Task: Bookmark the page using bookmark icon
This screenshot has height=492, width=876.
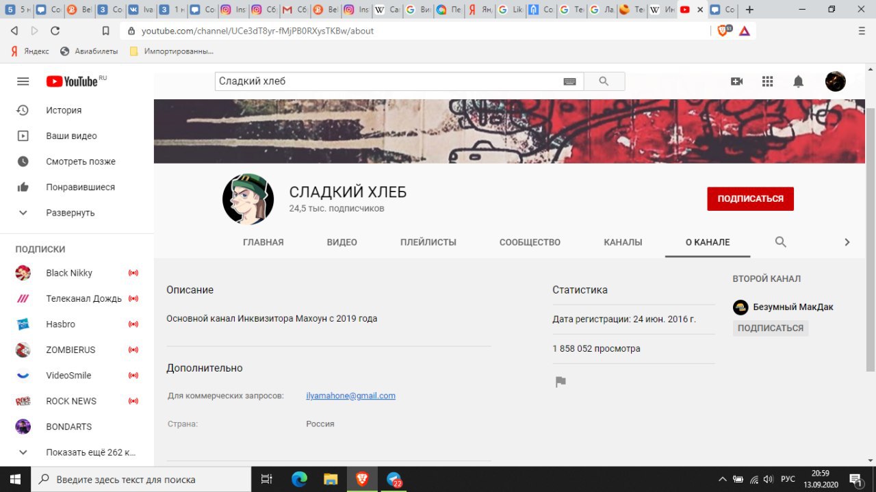Action: pos(105,31)
